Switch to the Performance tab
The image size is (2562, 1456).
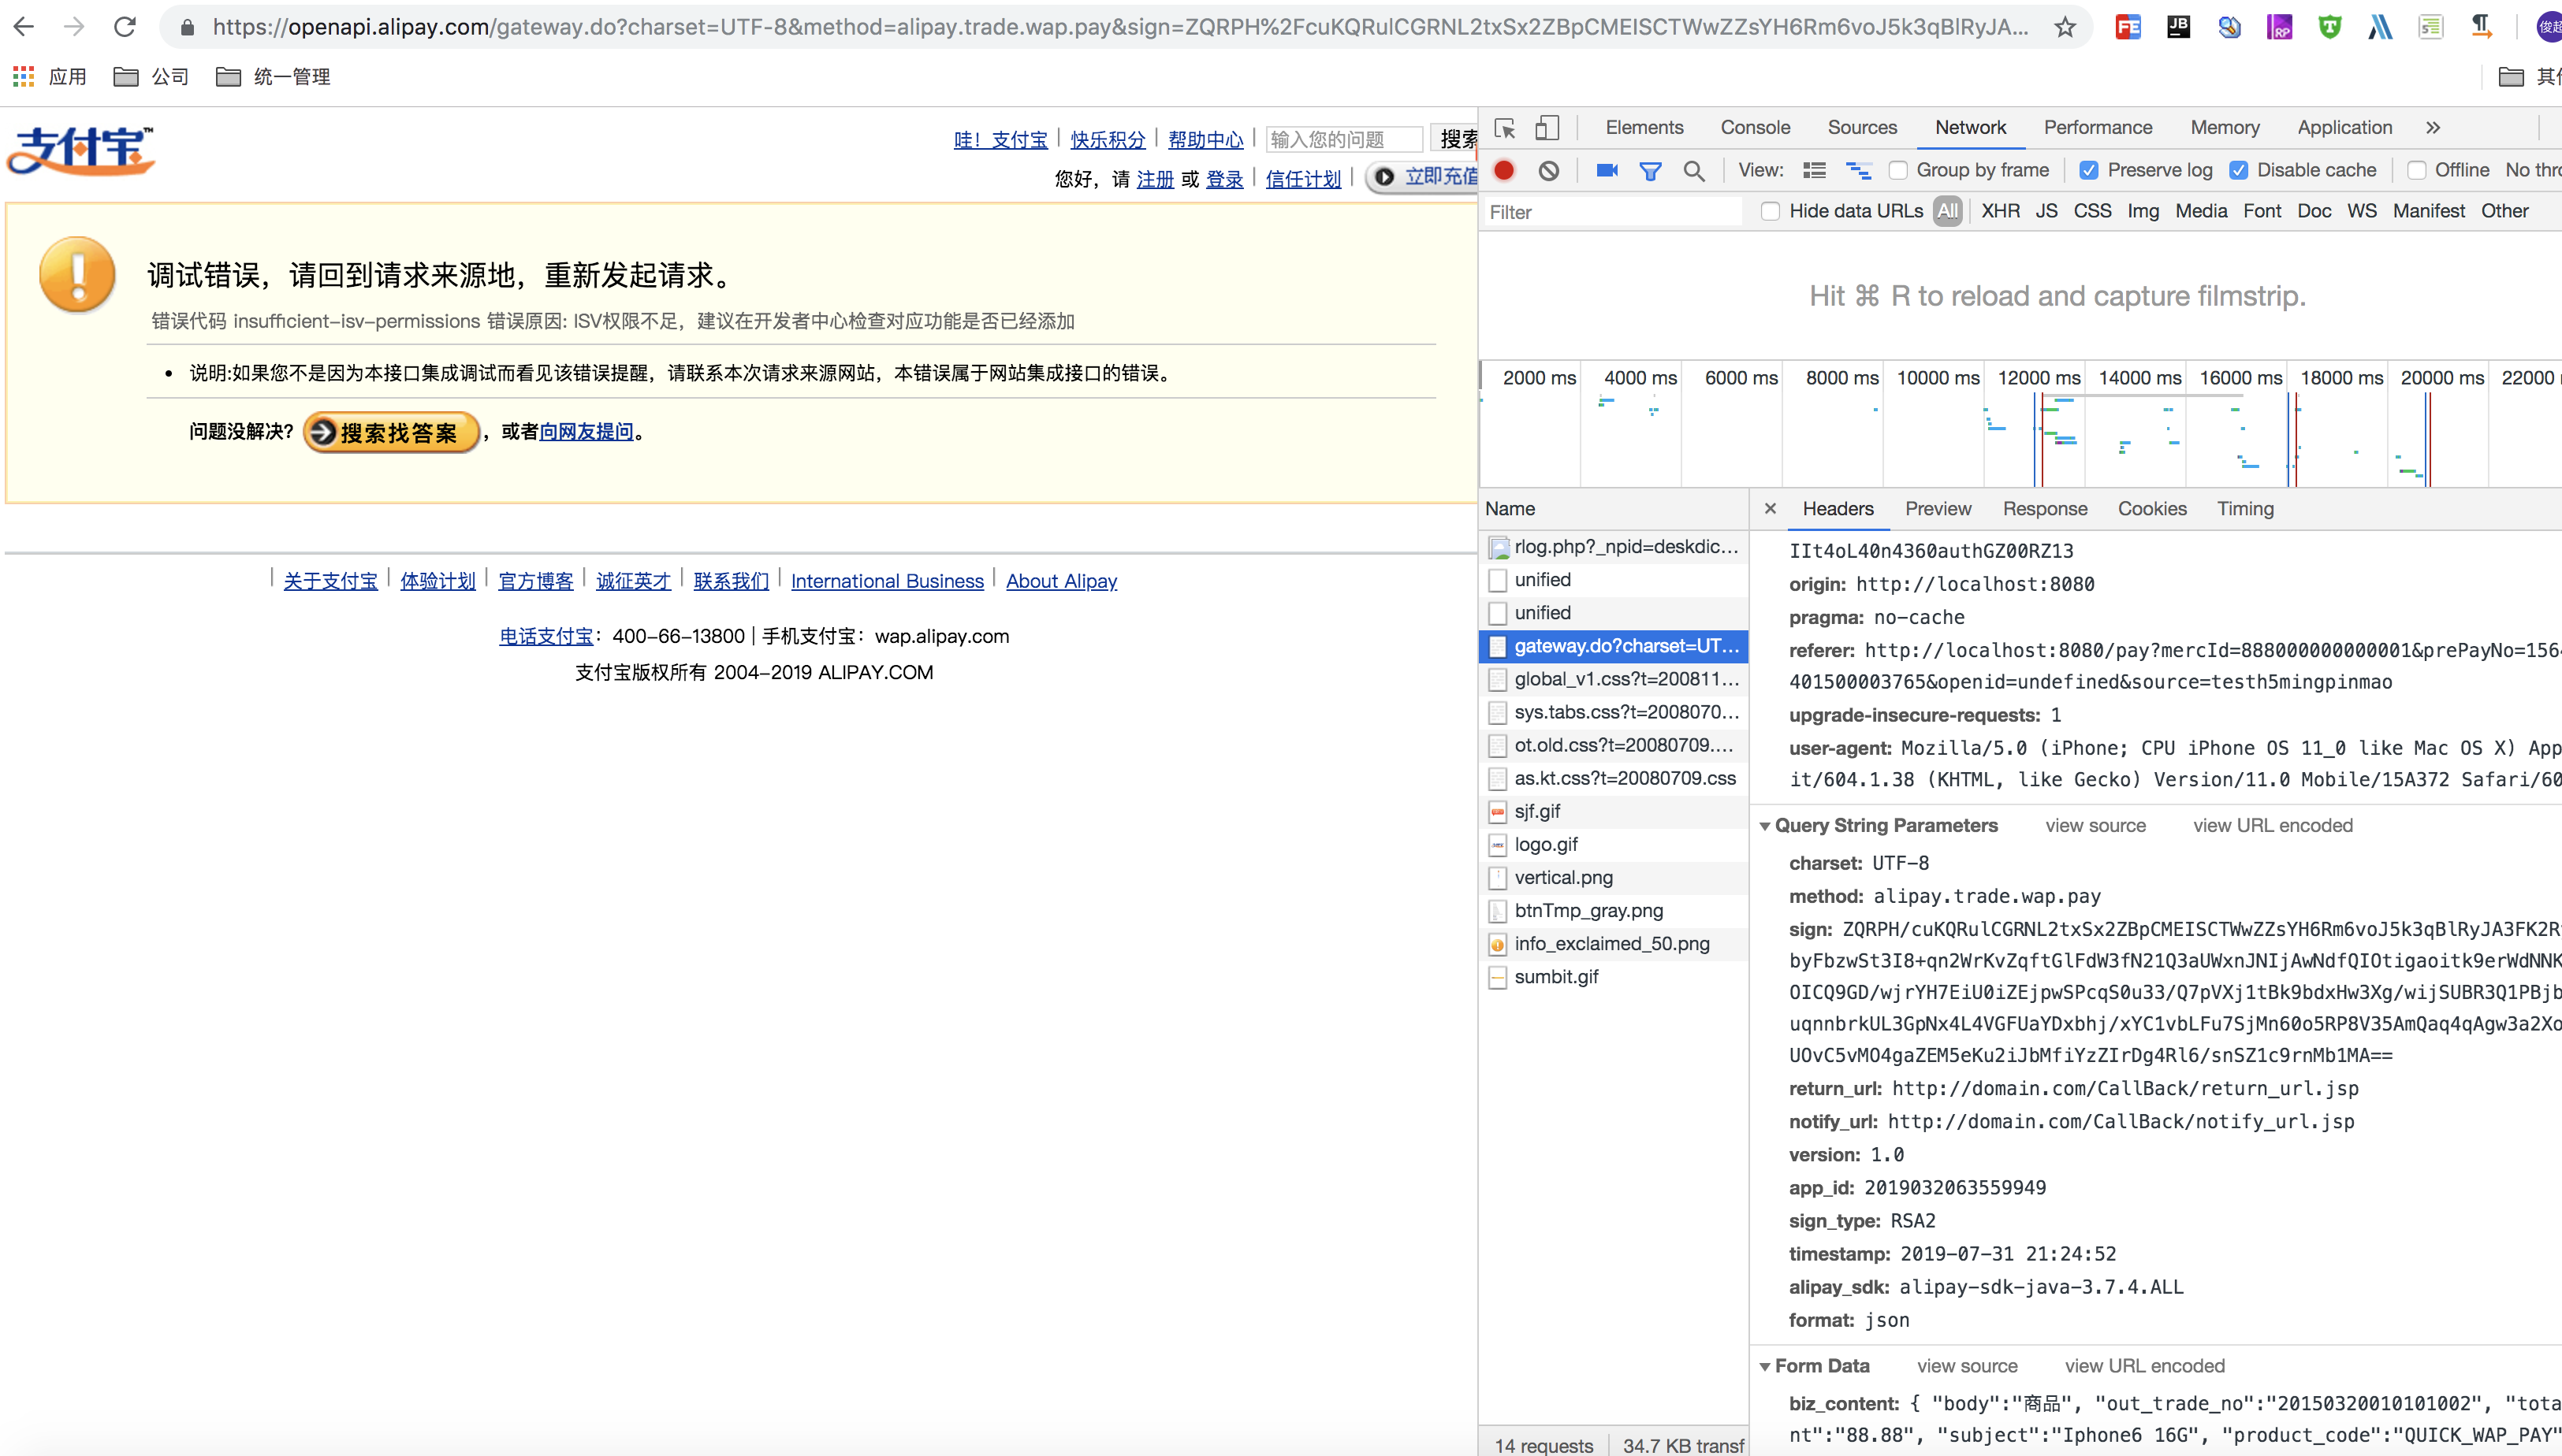click(2097, 127)
